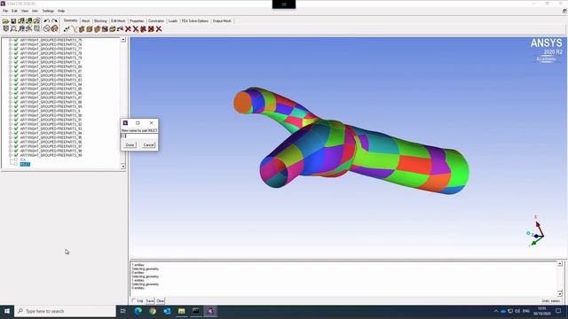Click the Restore Dormant Entities icon
568x319 pixels.
(121, 29)
